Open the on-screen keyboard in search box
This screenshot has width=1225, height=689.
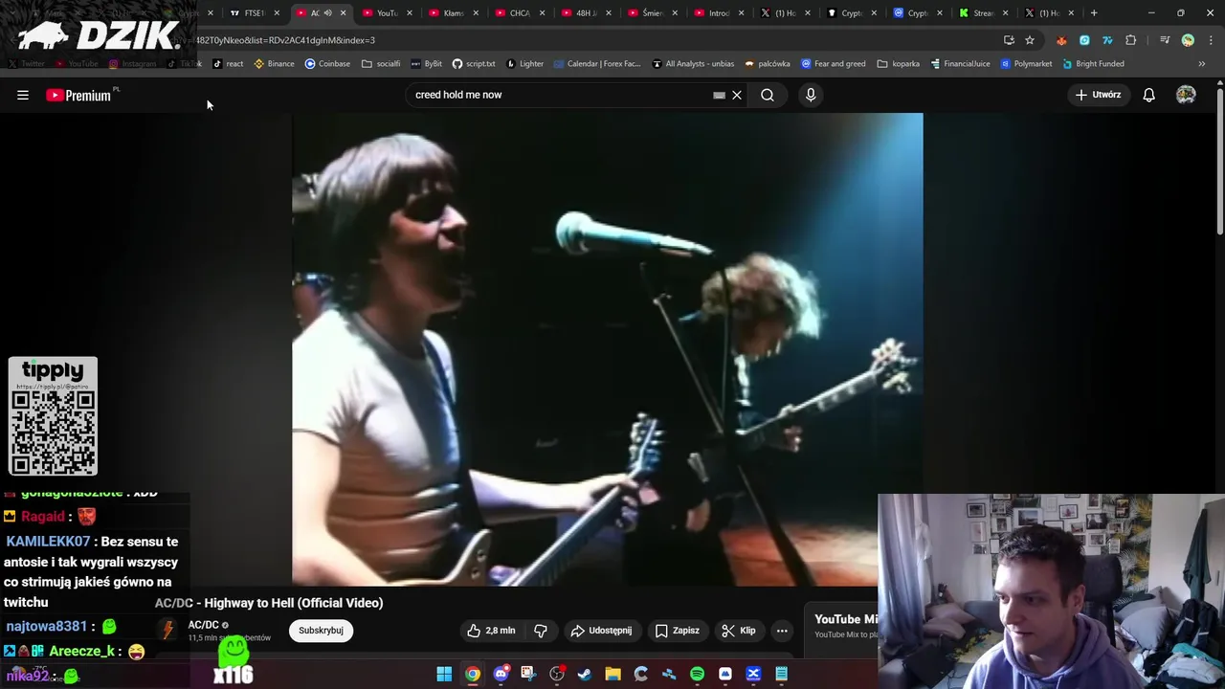[x=719, y=95]
